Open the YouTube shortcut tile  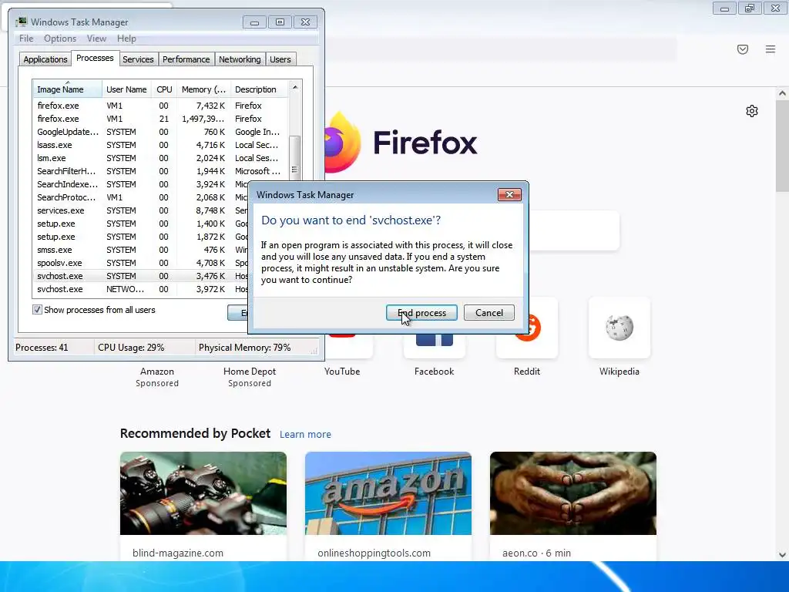[349, 347]
